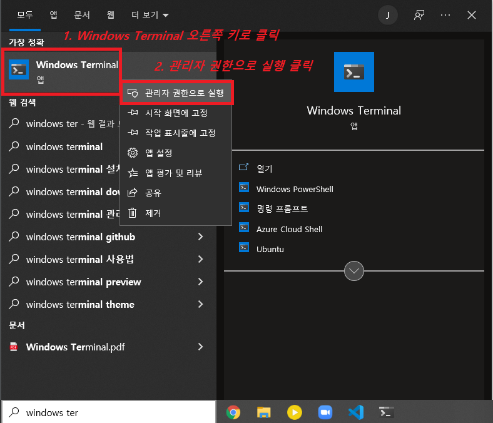This screenshot has width=493, height=423.
Task: Expand the arrow for 'windows terminal preview'
Action: click(200, 282)
